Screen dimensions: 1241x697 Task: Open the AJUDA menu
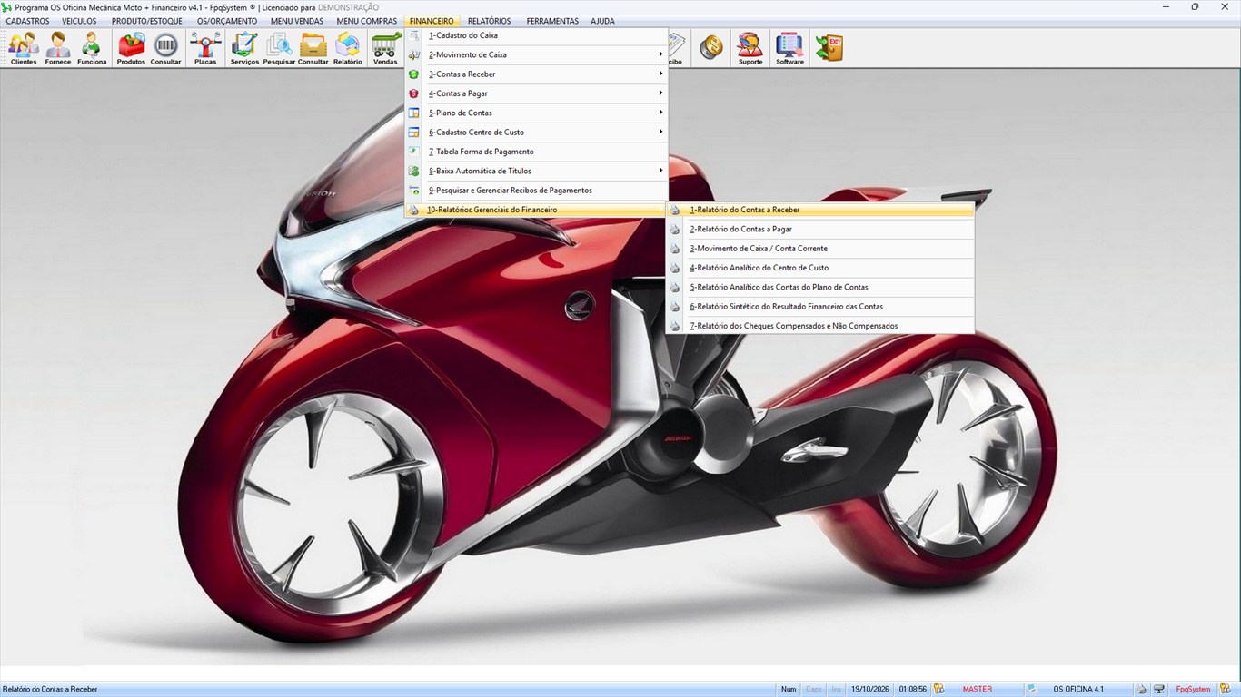pyautogui.click(x=602, y=21)
